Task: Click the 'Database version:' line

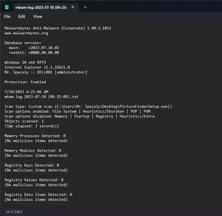Action: (23, 43)
